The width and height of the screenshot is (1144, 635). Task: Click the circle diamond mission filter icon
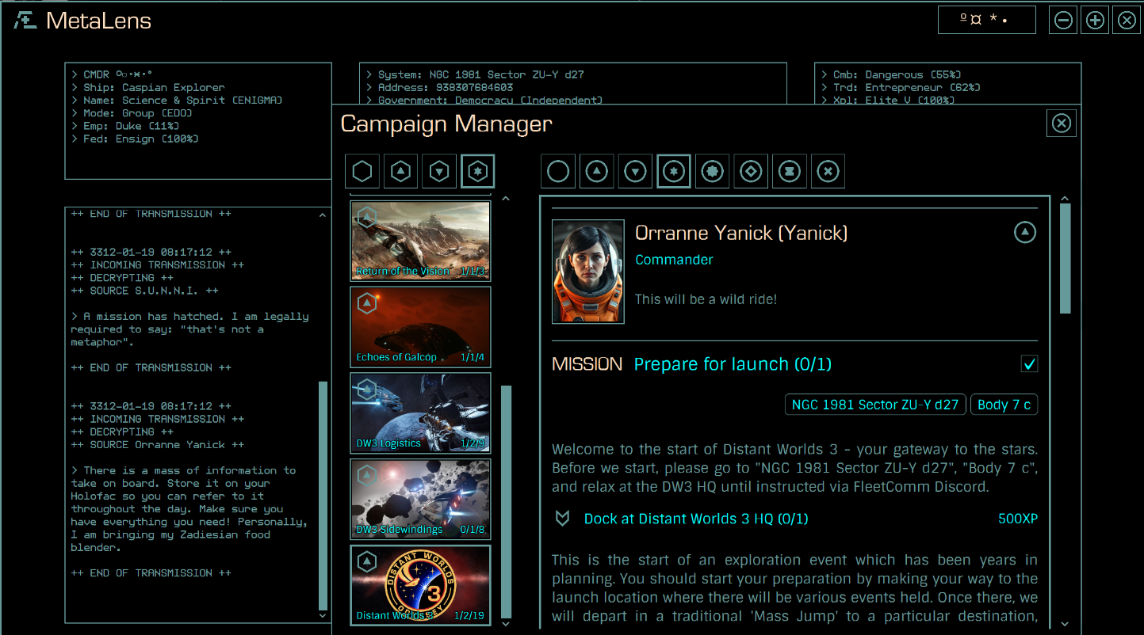(x=752, y=171)
